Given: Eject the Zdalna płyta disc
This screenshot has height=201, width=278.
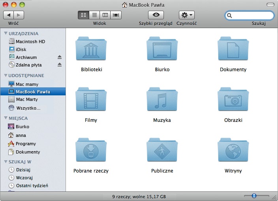Looking at the screenshot, I should tap(60, 64).
